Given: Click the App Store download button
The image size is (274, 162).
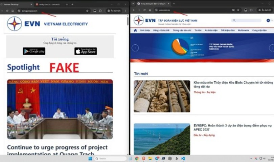Looking at the screenshot, I should coord(86,51).
